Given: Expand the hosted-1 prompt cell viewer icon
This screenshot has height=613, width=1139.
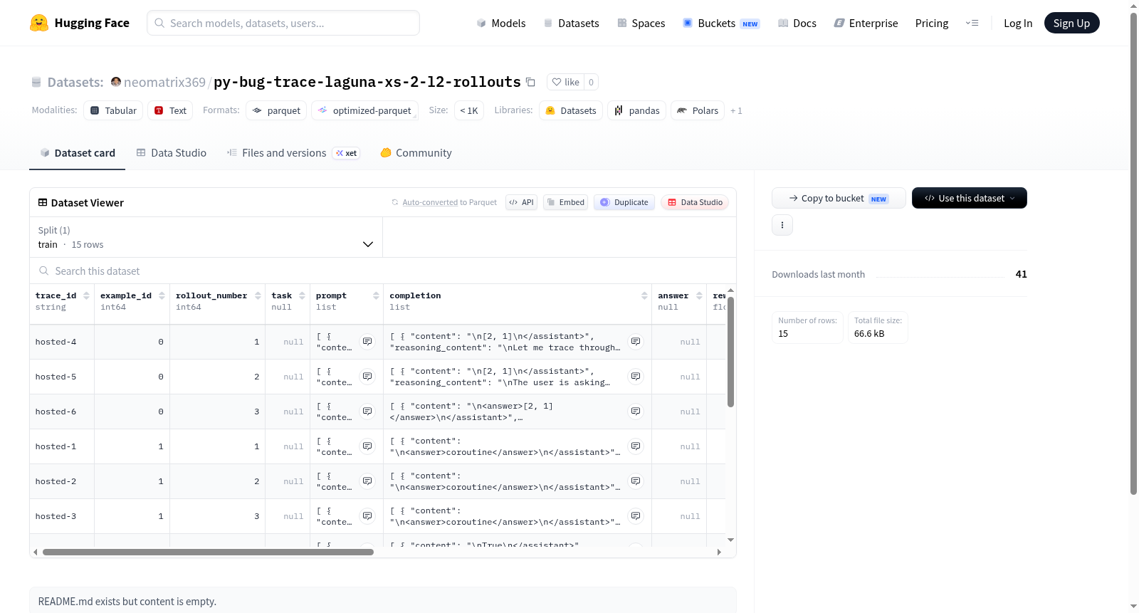Looking at the screenshot, I should point(367,446).
